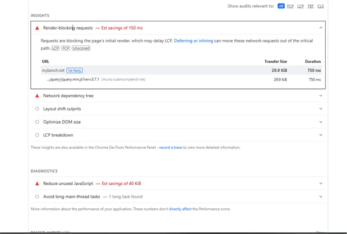Click the Network dependency tree title
This screenshot has height=234, width=347.
[x=68, y=96]
